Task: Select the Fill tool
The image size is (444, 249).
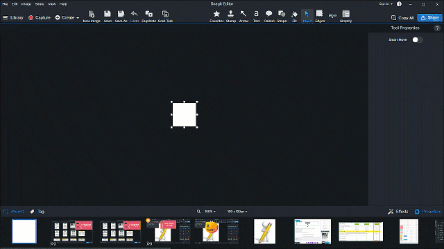Action: pos(294,17)
